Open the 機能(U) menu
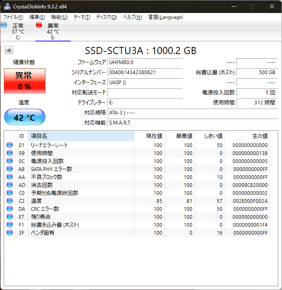 [x=59, y=17]
